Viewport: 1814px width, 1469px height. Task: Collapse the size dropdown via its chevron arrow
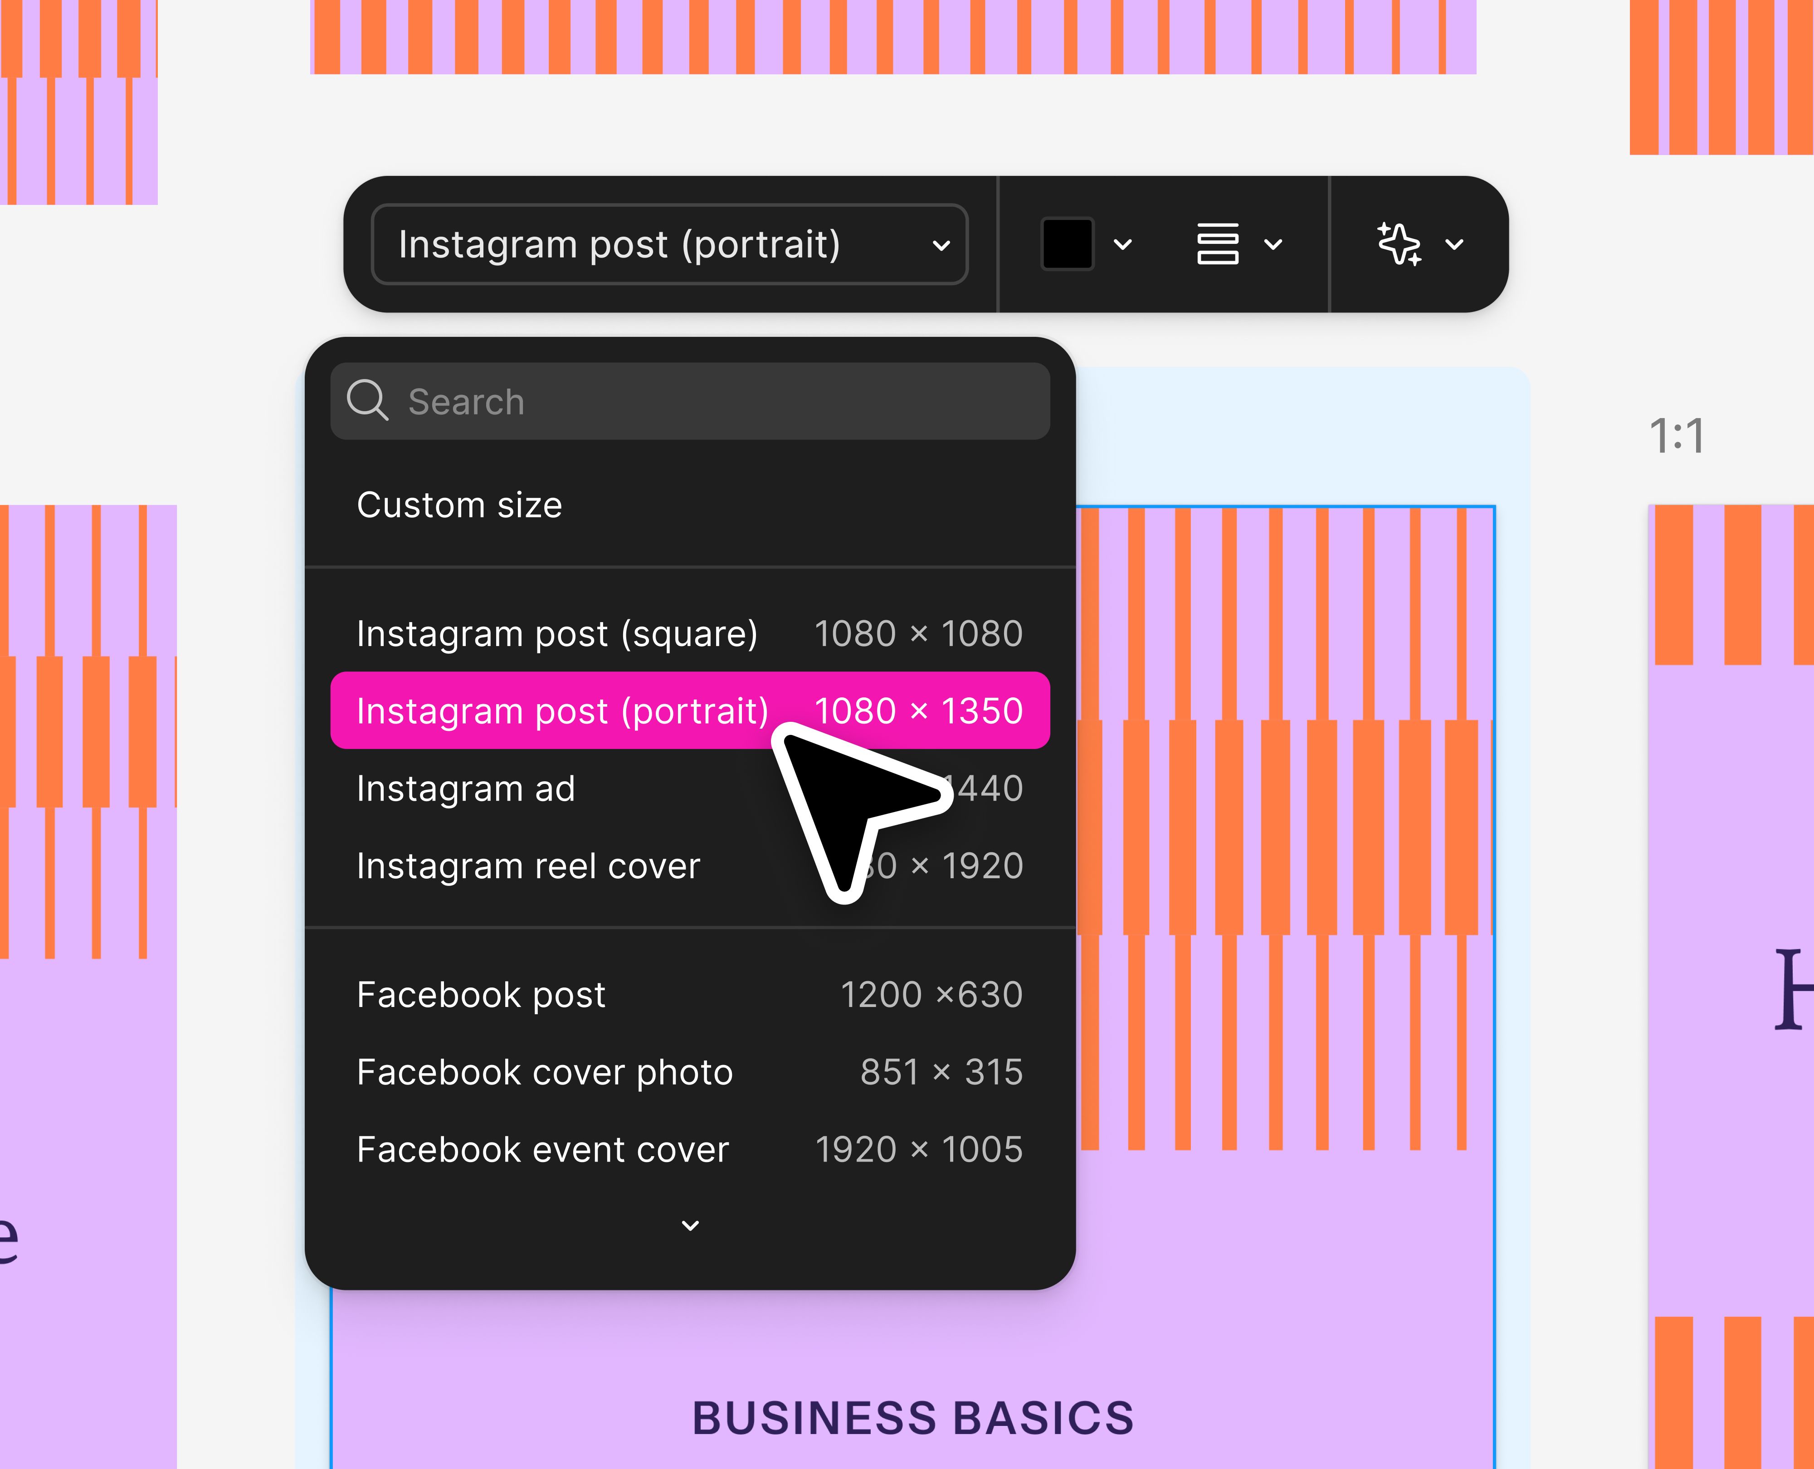point(942,244)
